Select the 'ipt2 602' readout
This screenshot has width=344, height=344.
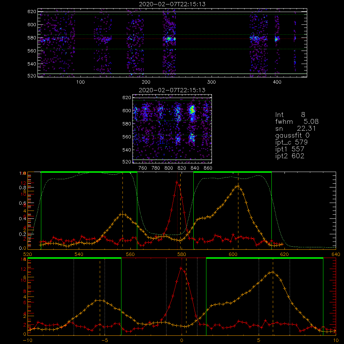click(290, 156)
